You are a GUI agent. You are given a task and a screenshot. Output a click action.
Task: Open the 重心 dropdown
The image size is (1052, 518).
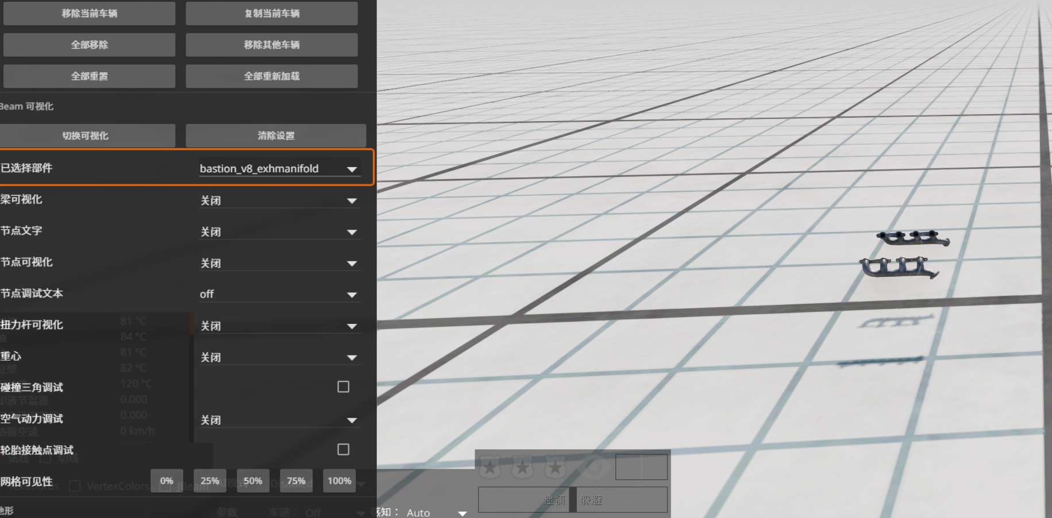(280, 357)
